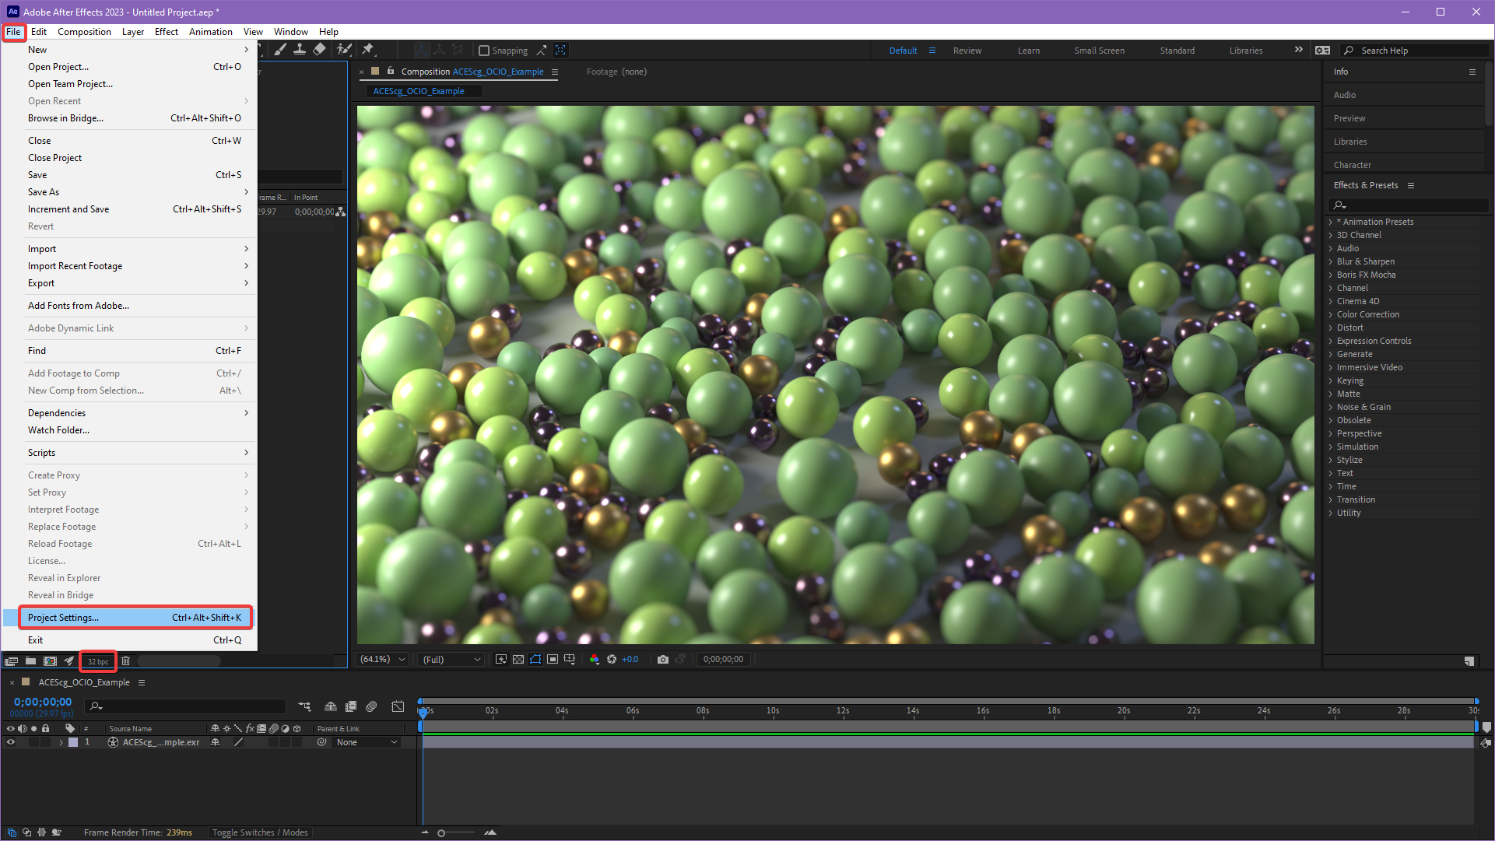This screenshot has width=1495, height=841.
Task: Hide the ACEScg example.exr layer eye
Action: 11,742
